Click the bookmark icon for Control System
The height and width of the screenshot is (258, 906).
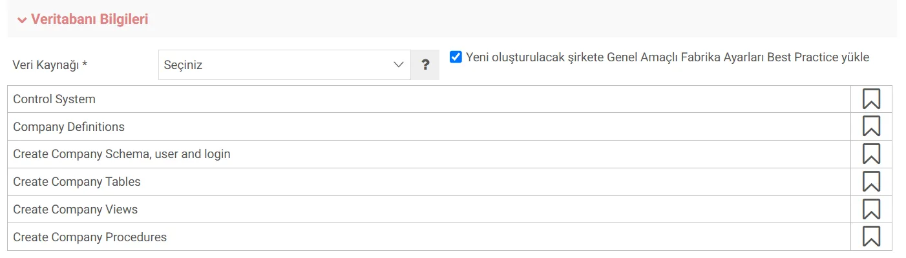pyautogui.click(x=871, y=99)
